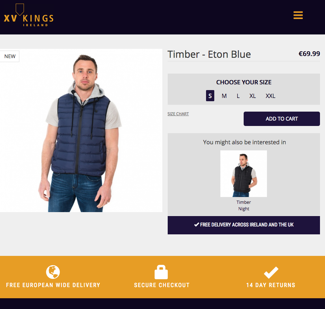Click the padlock secure checkout icon

coord(161,272)
